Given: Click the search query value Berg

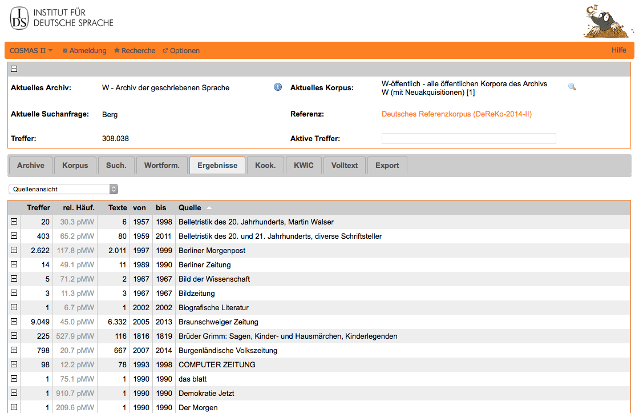Looking at the screenshot, I should [110, 115].
